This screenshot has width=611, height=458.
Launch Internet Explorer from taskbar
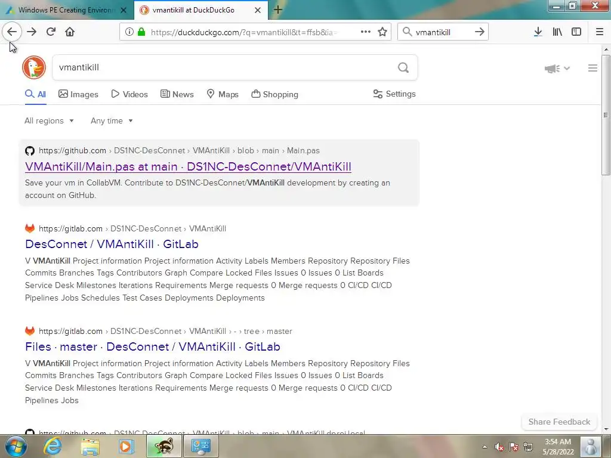click(x=53, y=446)
